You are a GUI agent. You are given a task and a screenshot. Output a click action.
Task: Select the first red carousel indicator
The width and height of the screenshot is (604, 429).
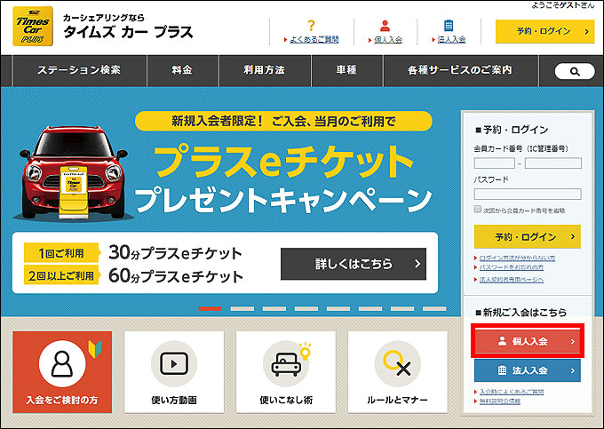[x=211, y=309]
